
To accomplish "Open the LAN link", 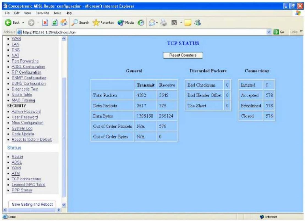I will point(15,44).
